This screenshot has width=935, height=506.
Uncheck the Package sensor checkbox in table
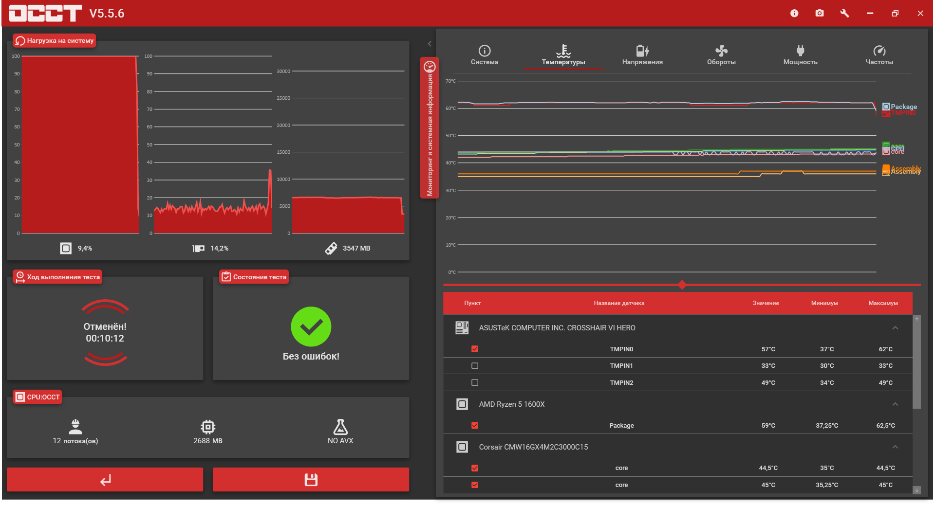click(475, 425)
